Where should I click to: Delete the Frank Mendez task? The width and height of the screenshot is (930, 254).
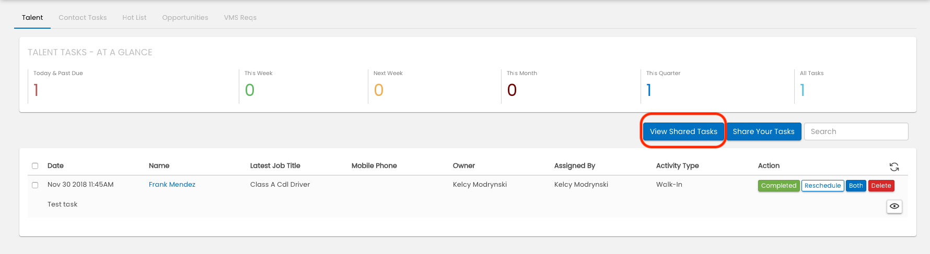[881, 186]
